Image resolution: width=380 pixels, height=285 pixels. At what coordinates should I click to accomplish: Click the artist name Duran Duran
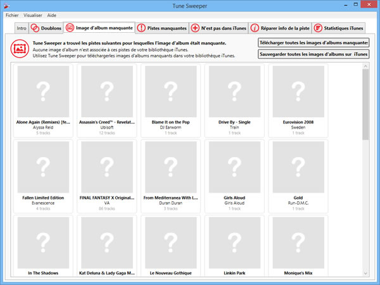[x=170, y=203]
